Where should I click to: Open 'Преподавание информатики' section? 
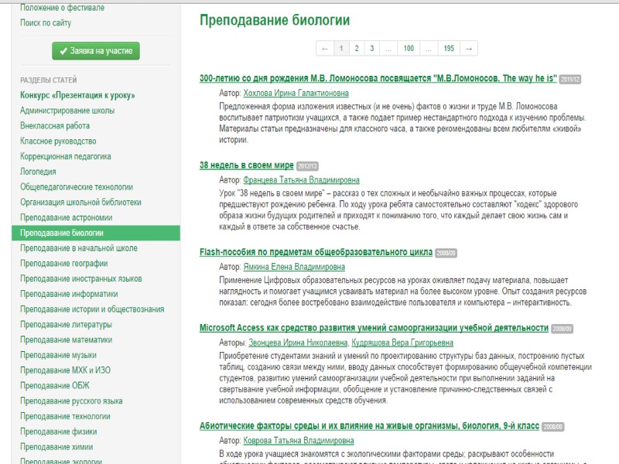(69, 294)
